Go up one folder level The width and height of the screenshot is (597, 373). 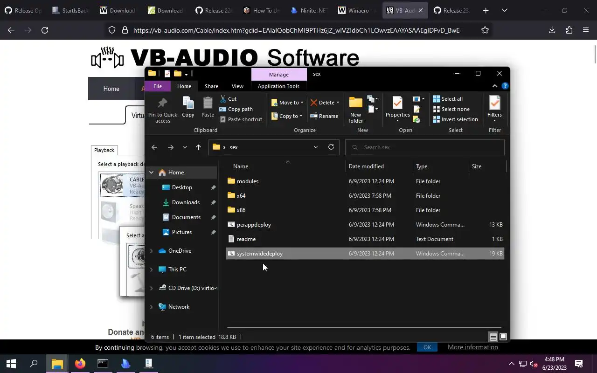click(x=198, y=147)
